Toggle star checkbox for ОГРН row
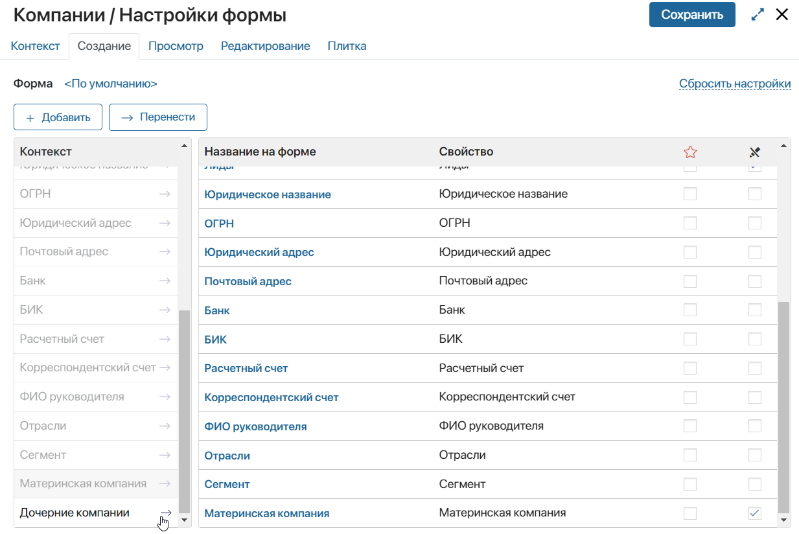The width and height of the screenshot is (799, 534). [690, 223]
